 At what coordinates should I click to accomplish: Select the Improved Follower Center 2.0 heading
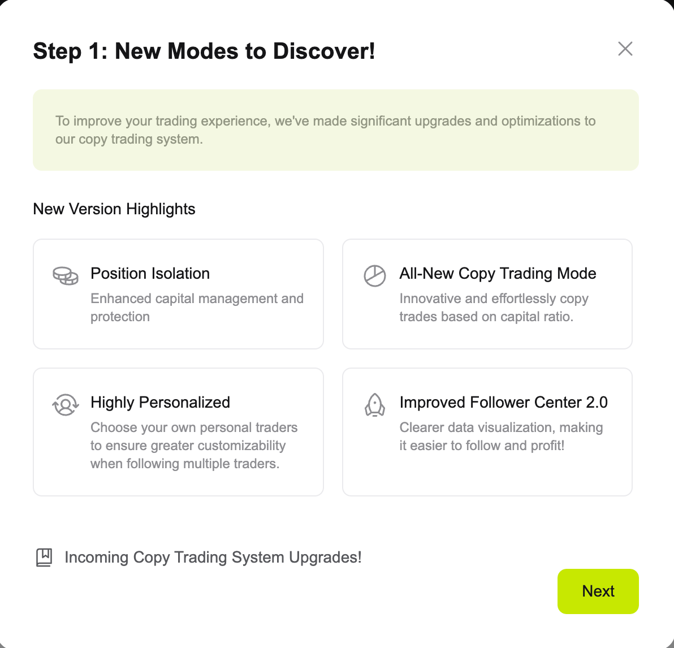[503, 403]
